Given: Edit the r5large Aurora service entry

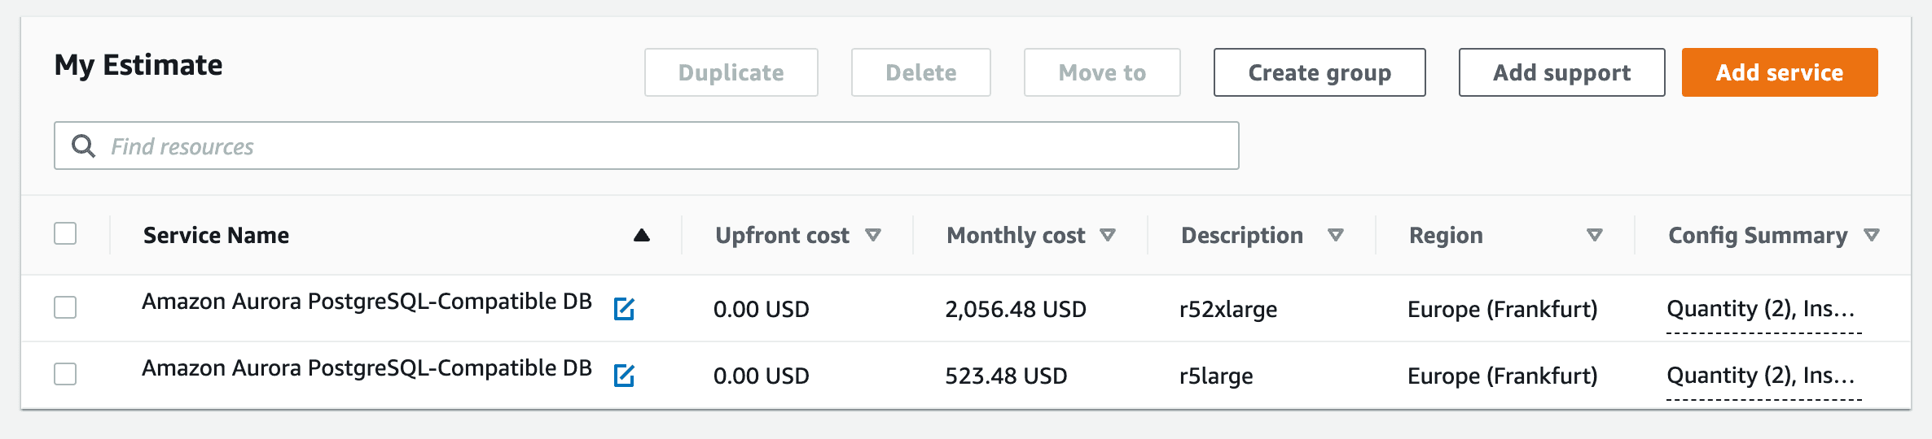Looking at the screenshot, I should point(624,376).
